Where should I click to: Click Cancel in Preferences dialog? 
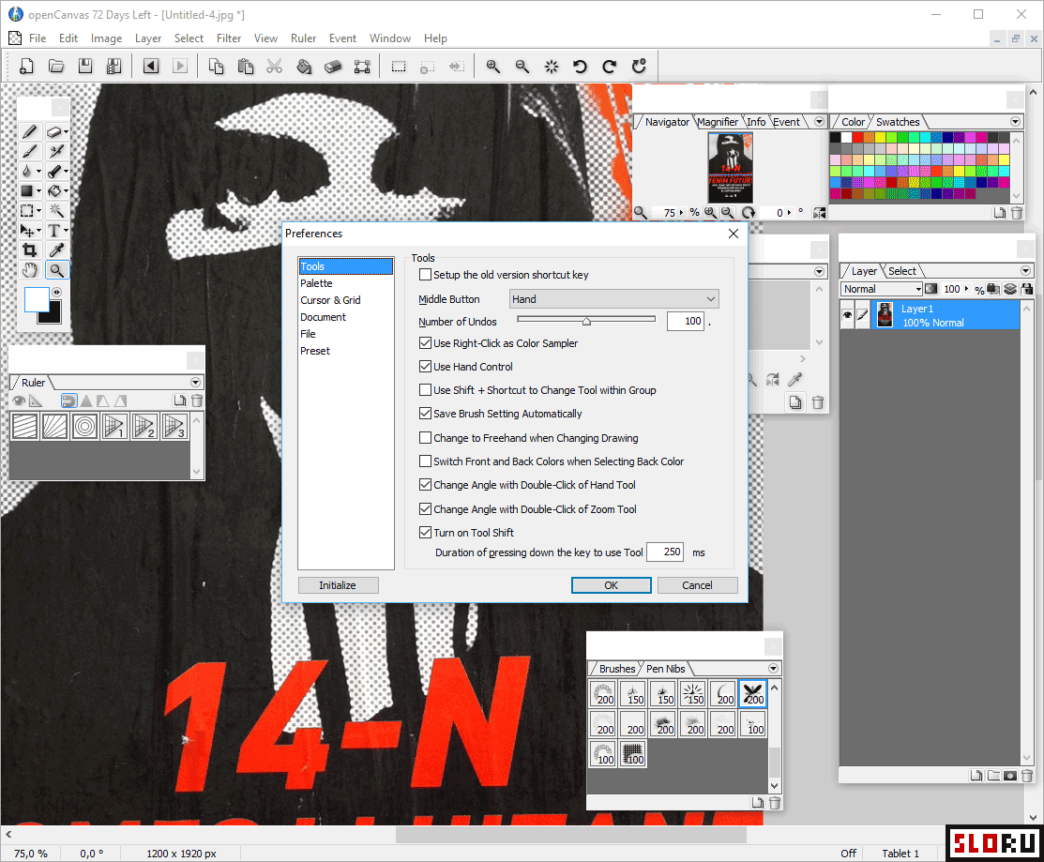coord(697,585)
